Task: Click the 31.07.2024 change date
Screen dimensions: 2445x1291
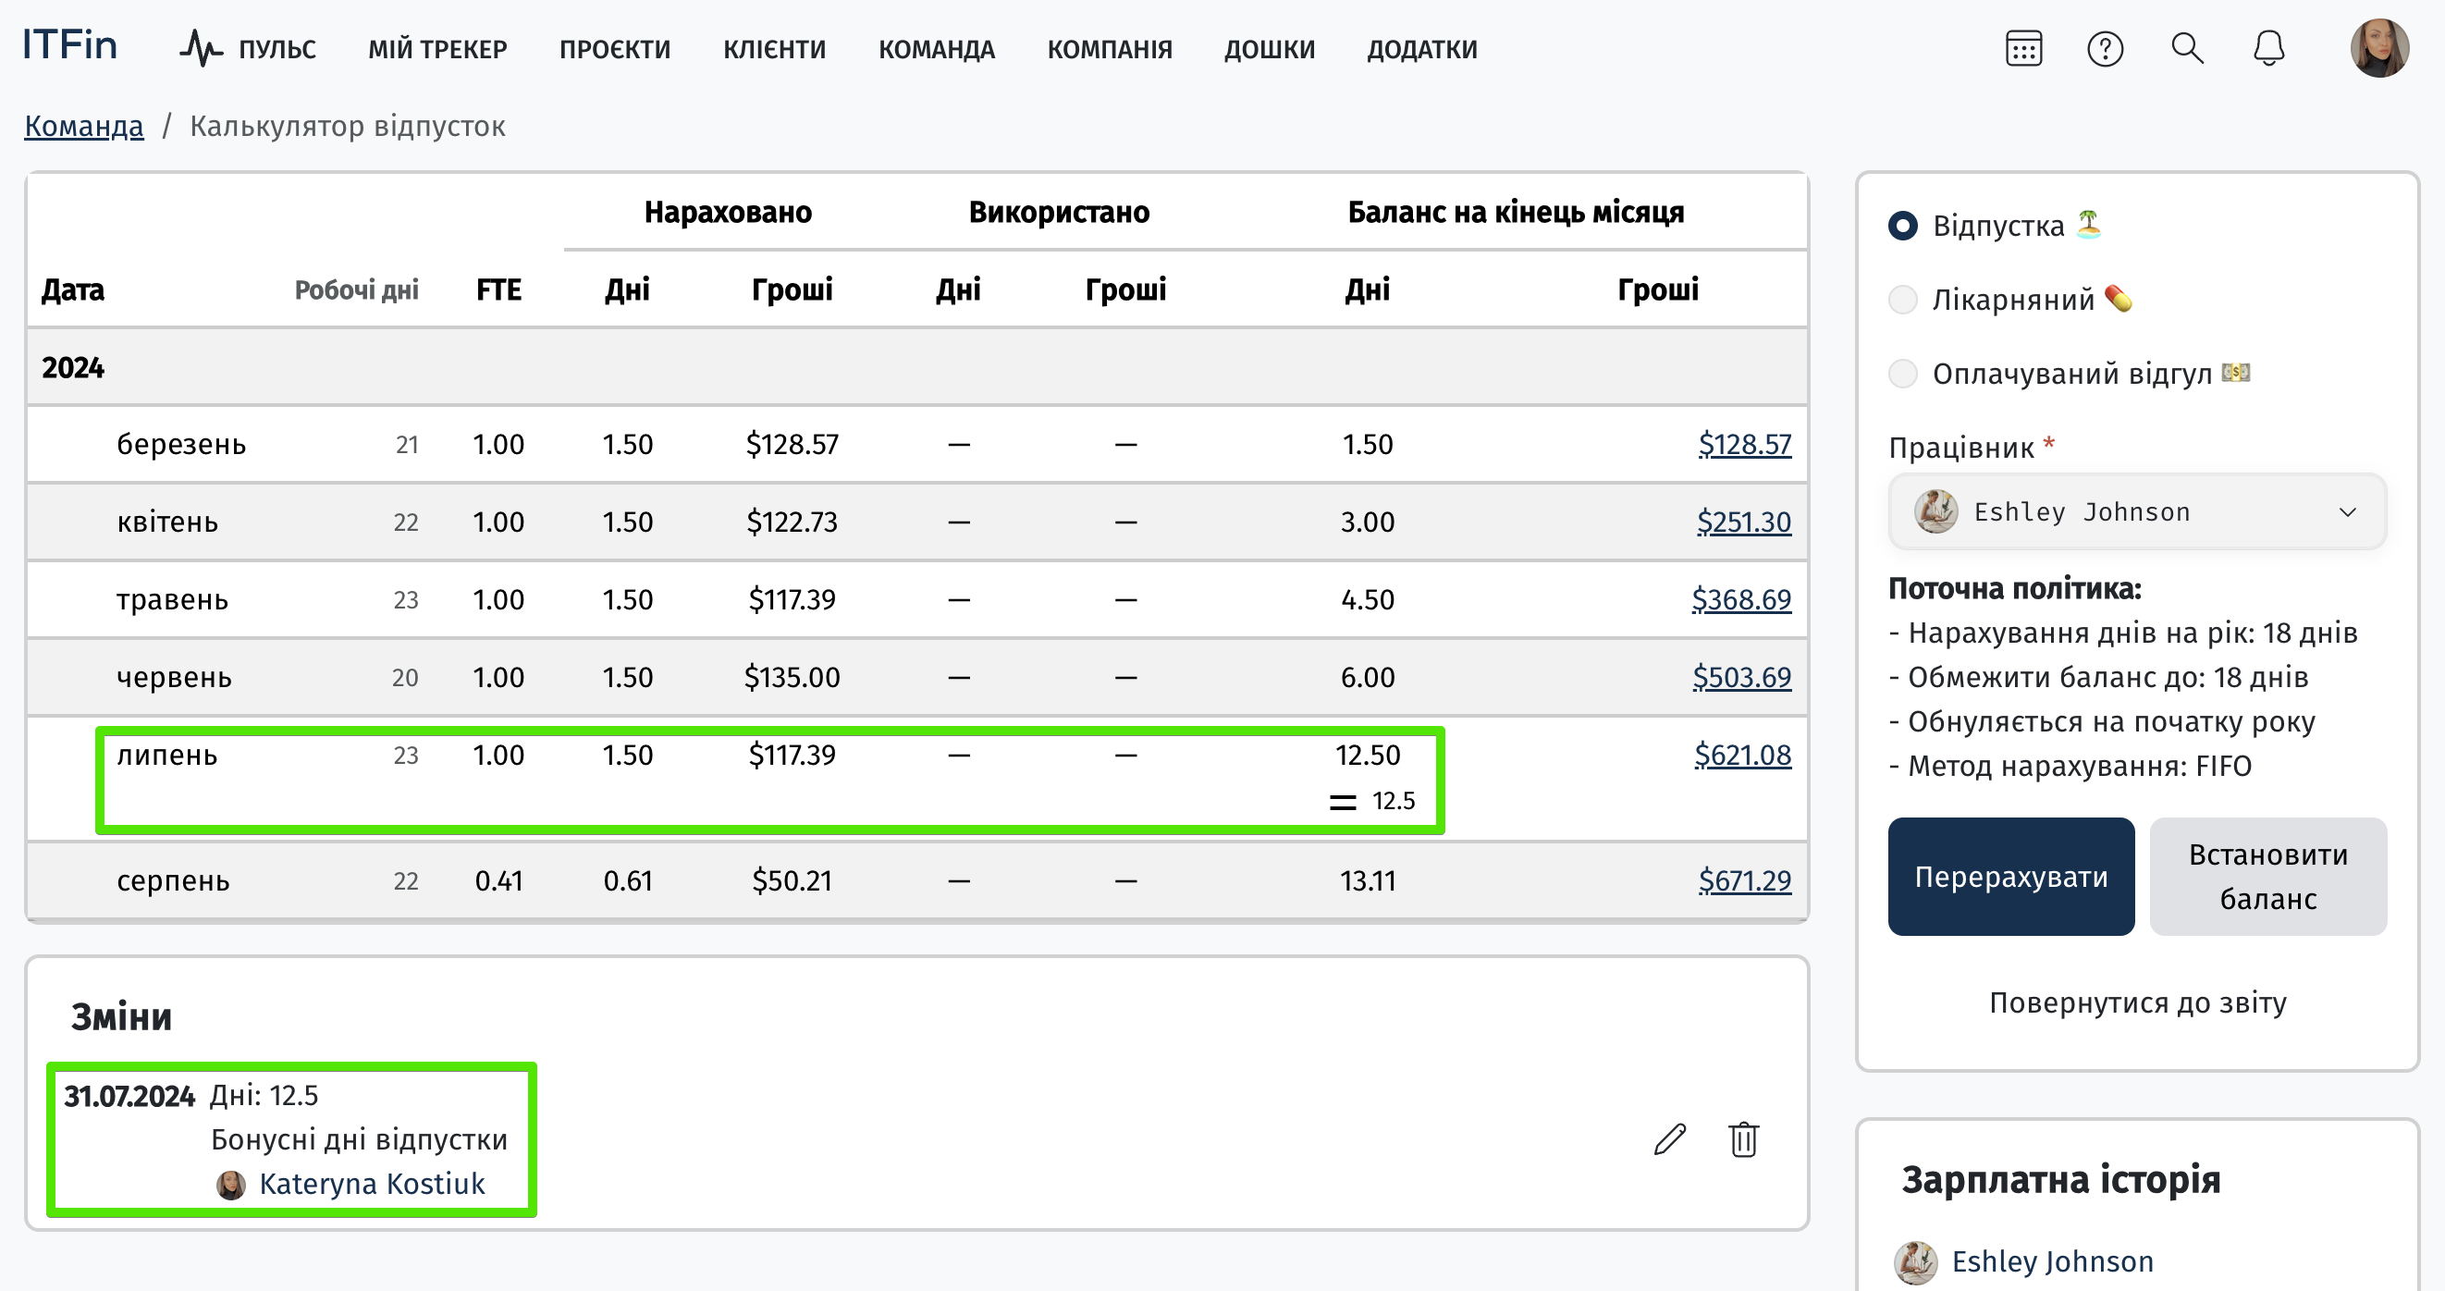Action: [129, 1097]
